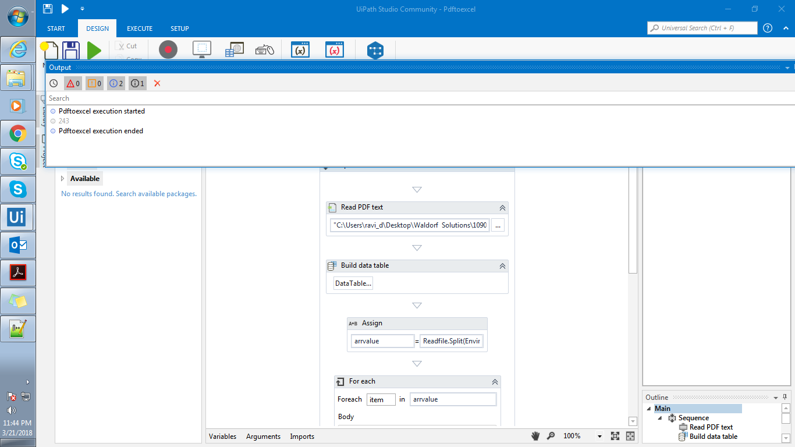This screenshot has height=447, width=795.
Task: Select the 'Pdftoexcel execution started' log line
Action: pos(102,111)
